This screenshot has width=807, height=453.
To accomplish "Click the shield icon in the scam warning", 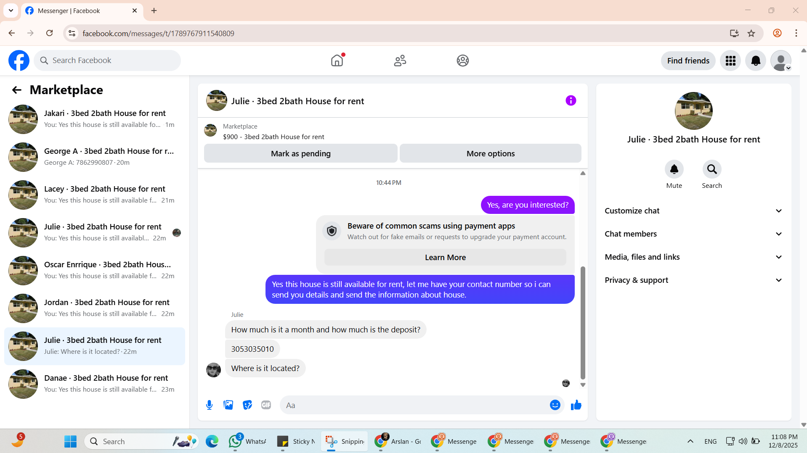I will coord(332,231).
